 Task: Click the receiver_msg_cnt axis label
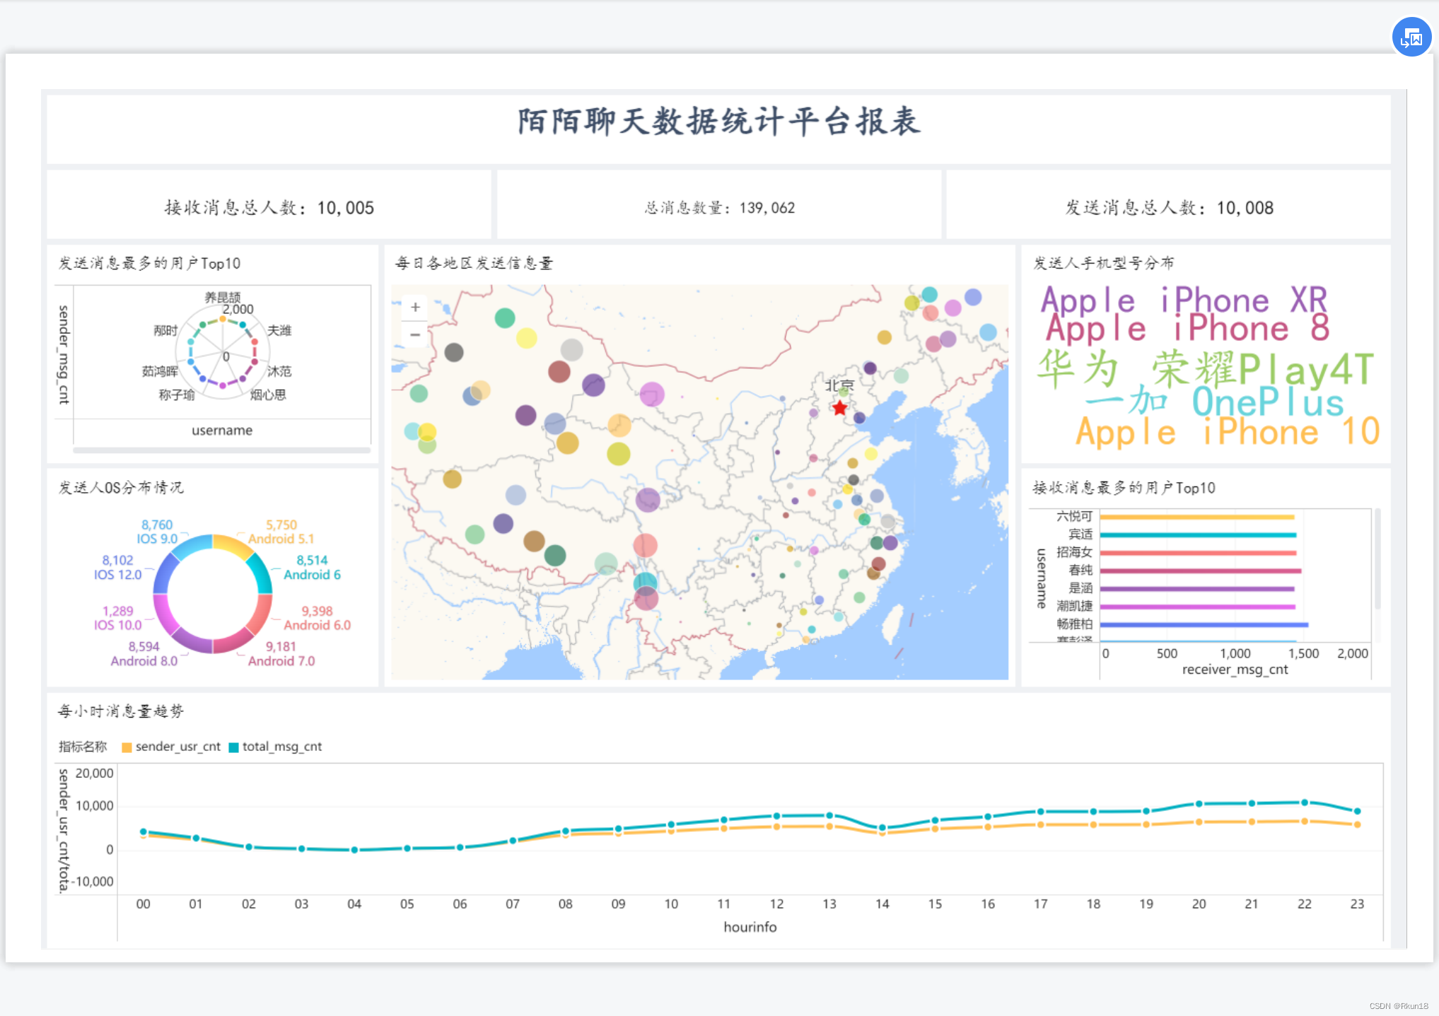click(x=1235, y=670)
